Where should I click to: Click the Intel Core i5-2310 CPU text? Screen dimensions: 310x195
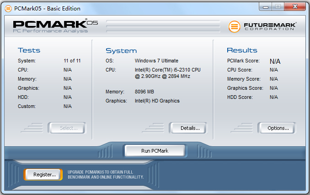pyautogui.click(x=167, y=73)
